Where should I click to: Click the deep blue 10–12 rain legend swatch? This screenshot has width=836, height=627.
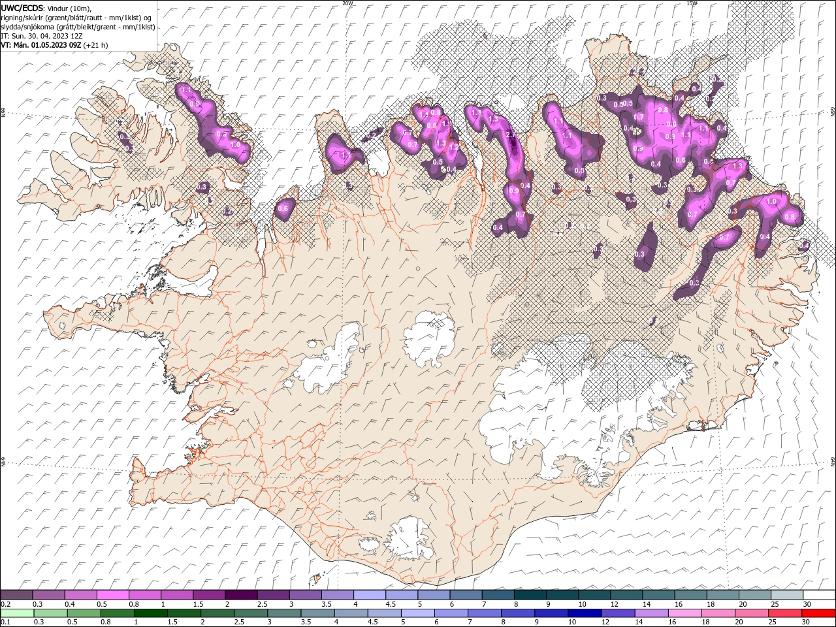tap(585, 613)
